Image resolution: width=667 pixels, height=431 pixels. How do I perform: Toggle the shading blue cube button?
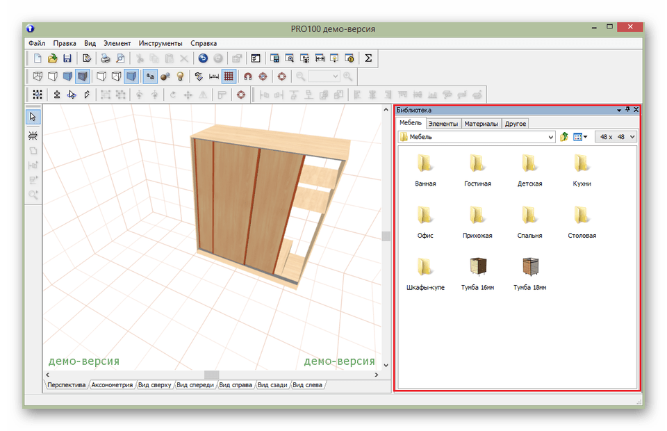[x=131, y=76]
